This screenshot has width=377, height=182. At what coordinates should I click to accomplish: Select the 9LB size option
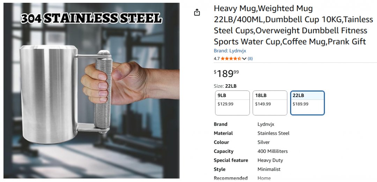[x=232, y=103]
